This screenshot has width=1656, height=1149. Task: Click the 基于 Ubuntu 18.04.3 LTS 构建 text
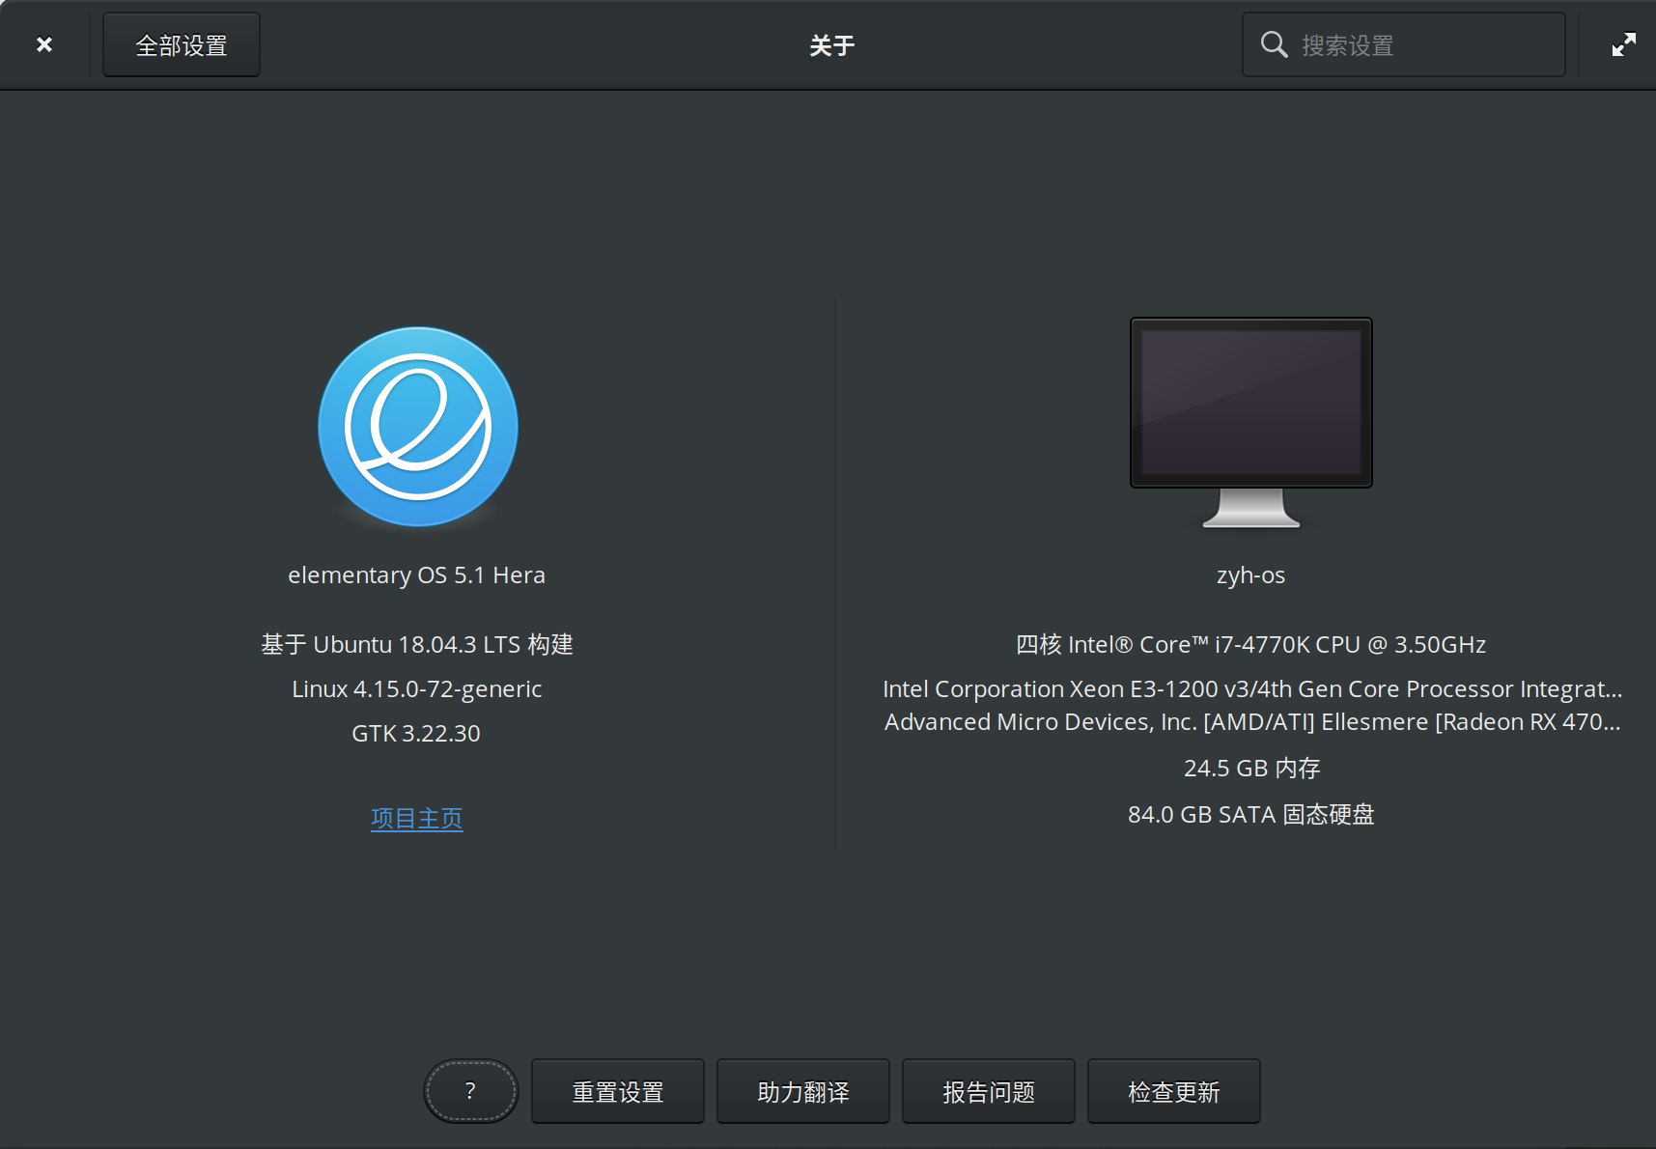[x=417, y=644]
